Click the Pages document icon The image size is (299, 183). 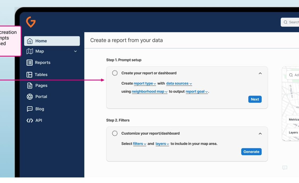pyautogui.click(x=30, y=85)
